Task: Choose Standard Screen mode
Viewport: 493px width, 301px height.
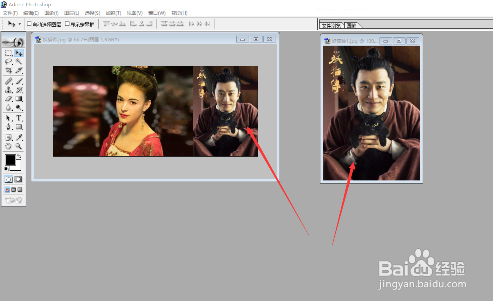Action: [7, 190]
